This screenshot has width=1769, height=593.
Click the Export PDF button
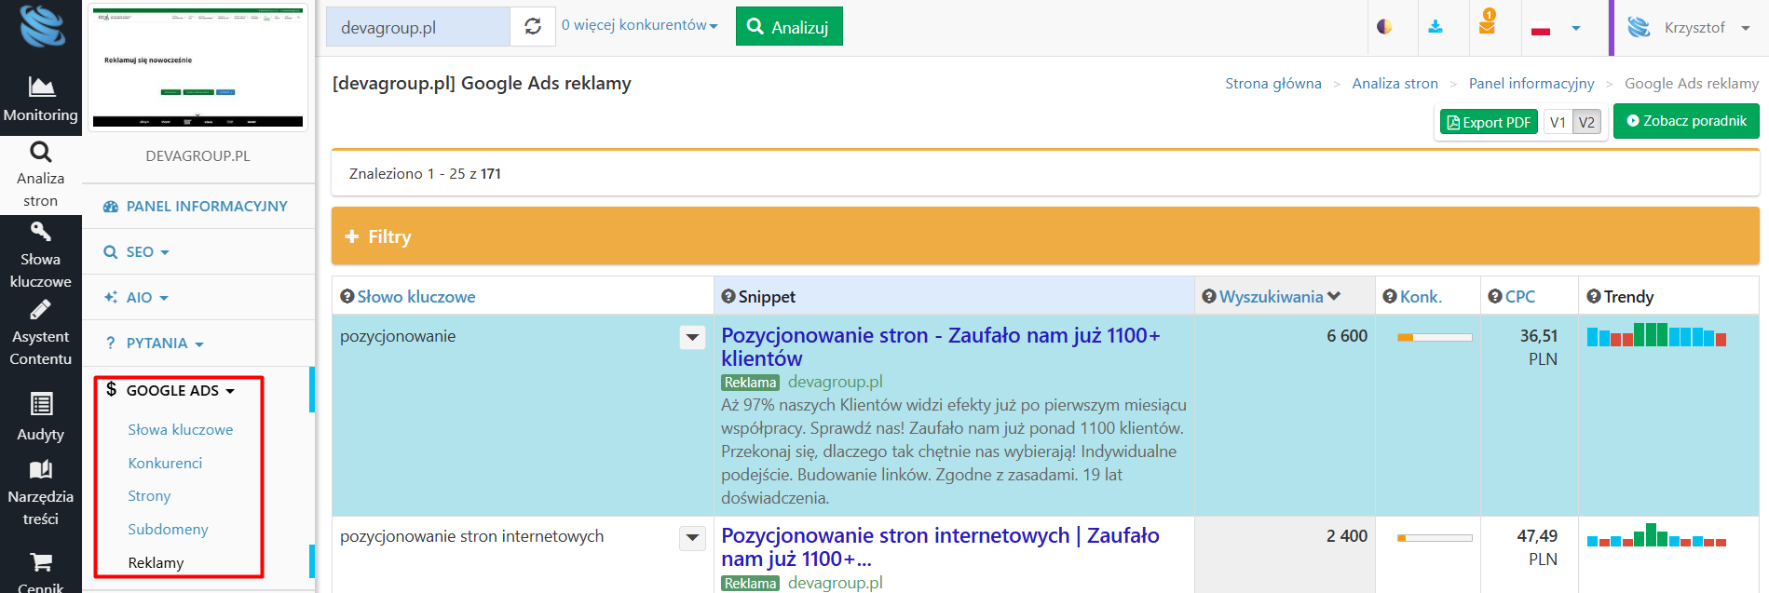pos(1488,122)
